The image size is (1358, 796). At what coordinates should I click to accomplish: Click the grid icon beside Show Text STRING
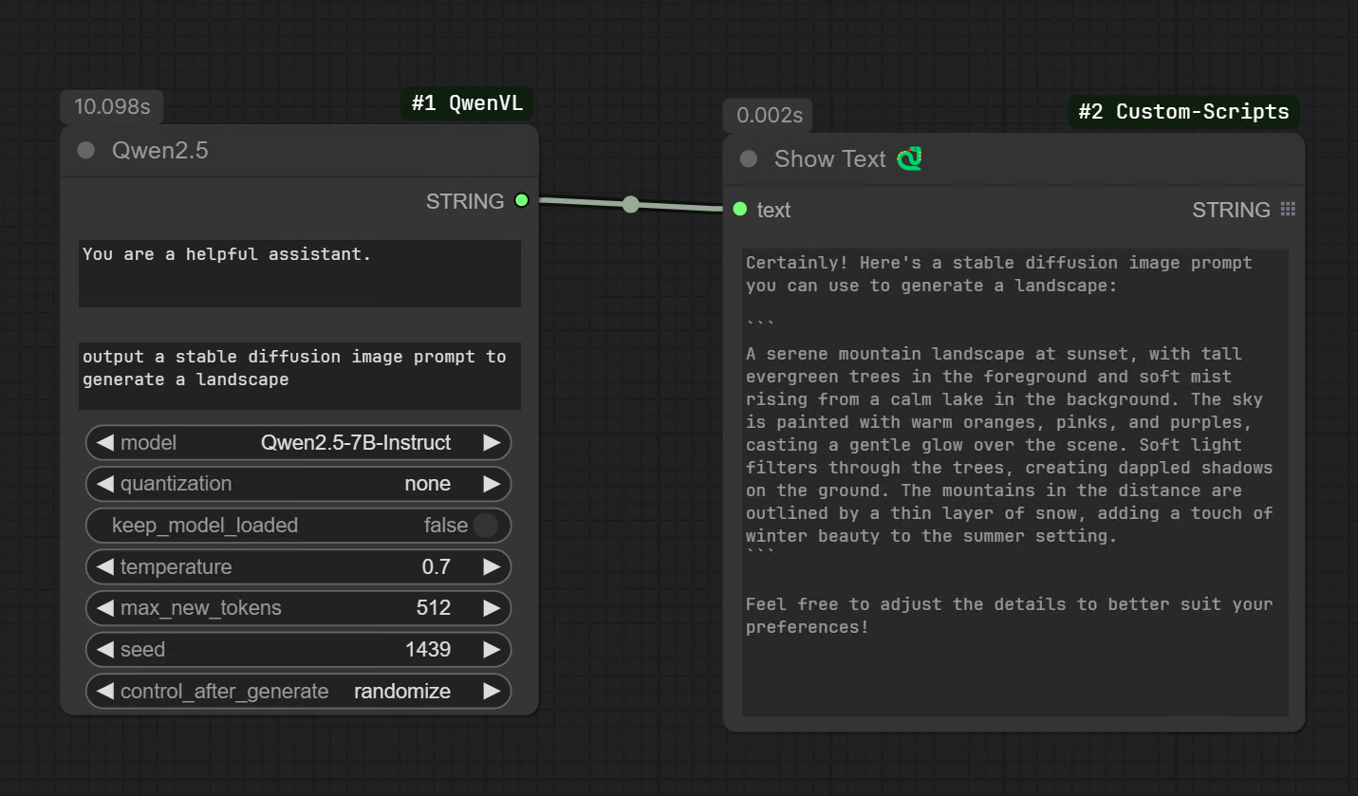1288,209
